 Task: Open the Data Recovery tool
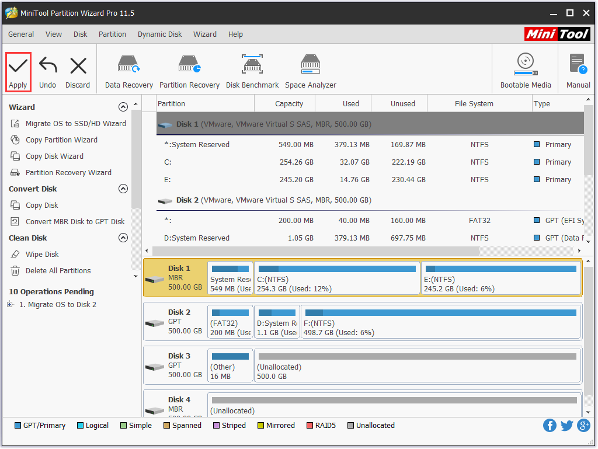pos(128,71)
